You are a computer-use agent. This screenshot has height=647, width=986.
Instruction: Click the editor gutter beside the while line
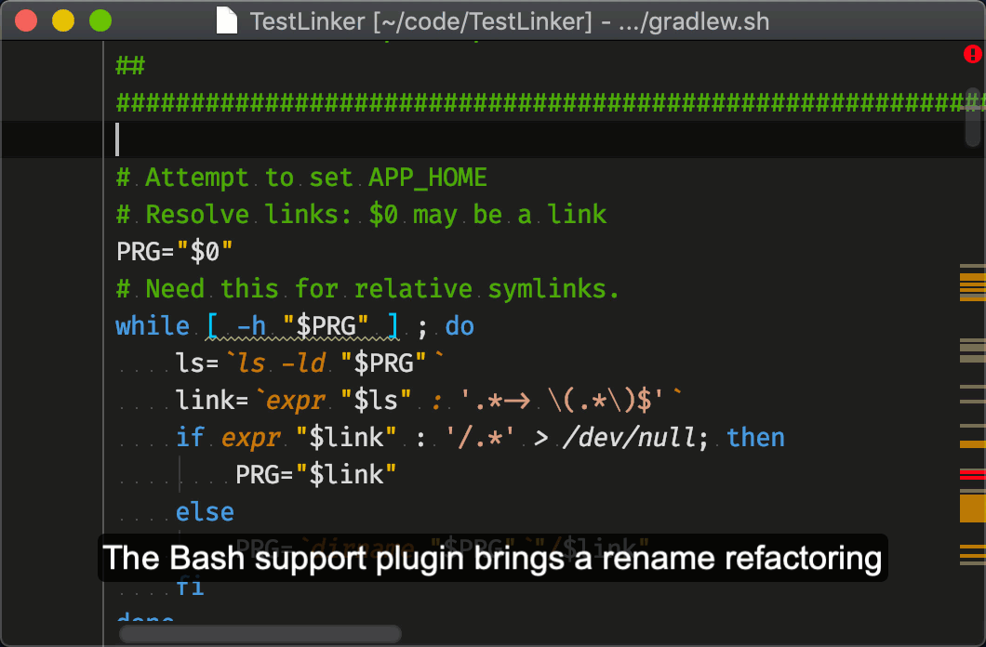click(56, 325)
